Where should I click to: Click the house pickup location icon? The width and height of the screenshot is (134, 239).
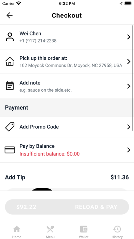point(10,61)
